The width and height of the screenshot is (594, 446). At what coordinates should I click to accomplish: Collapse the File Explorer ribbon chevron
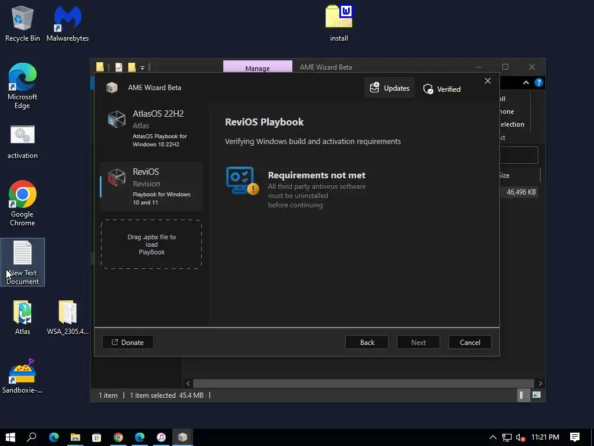pos(526,82)
